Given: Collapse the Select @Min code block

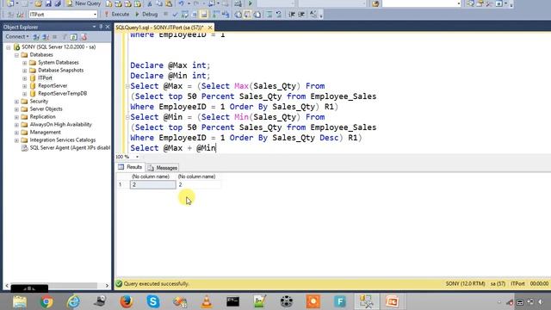Looking at the screenshot, I should [127, 117].
